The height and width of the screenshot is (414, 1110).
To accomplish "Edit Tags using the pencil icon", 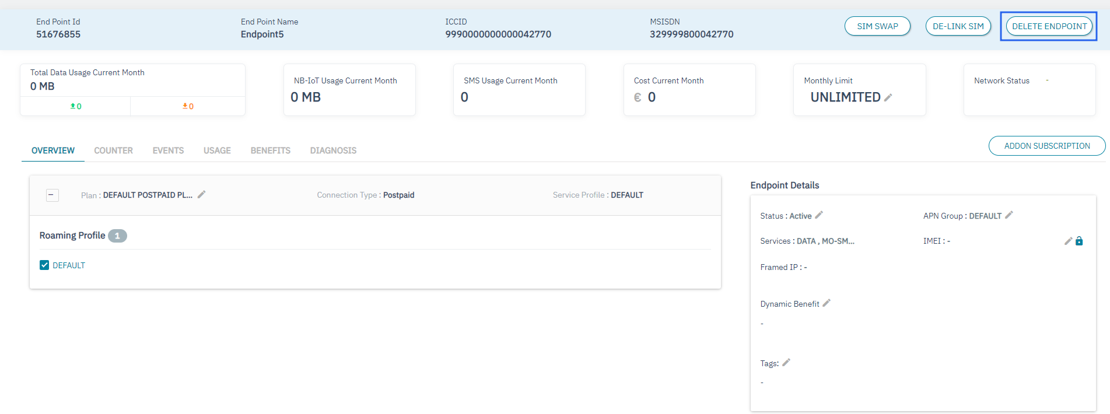I will [x=786, y=363].
